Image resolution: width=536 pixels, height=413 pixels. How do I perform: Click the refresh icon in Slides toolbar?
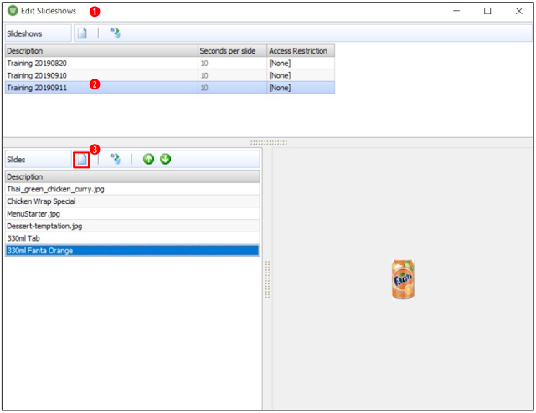[x=116, y=159]
